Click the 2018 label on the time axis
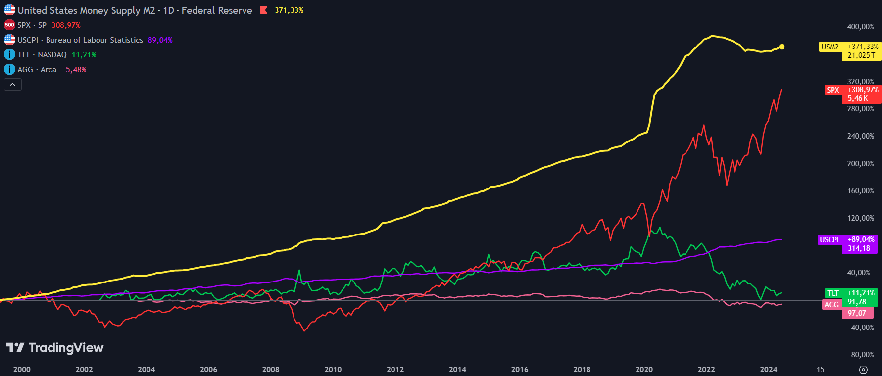Screen dimensions: 882x376 [x=582, y=370]
